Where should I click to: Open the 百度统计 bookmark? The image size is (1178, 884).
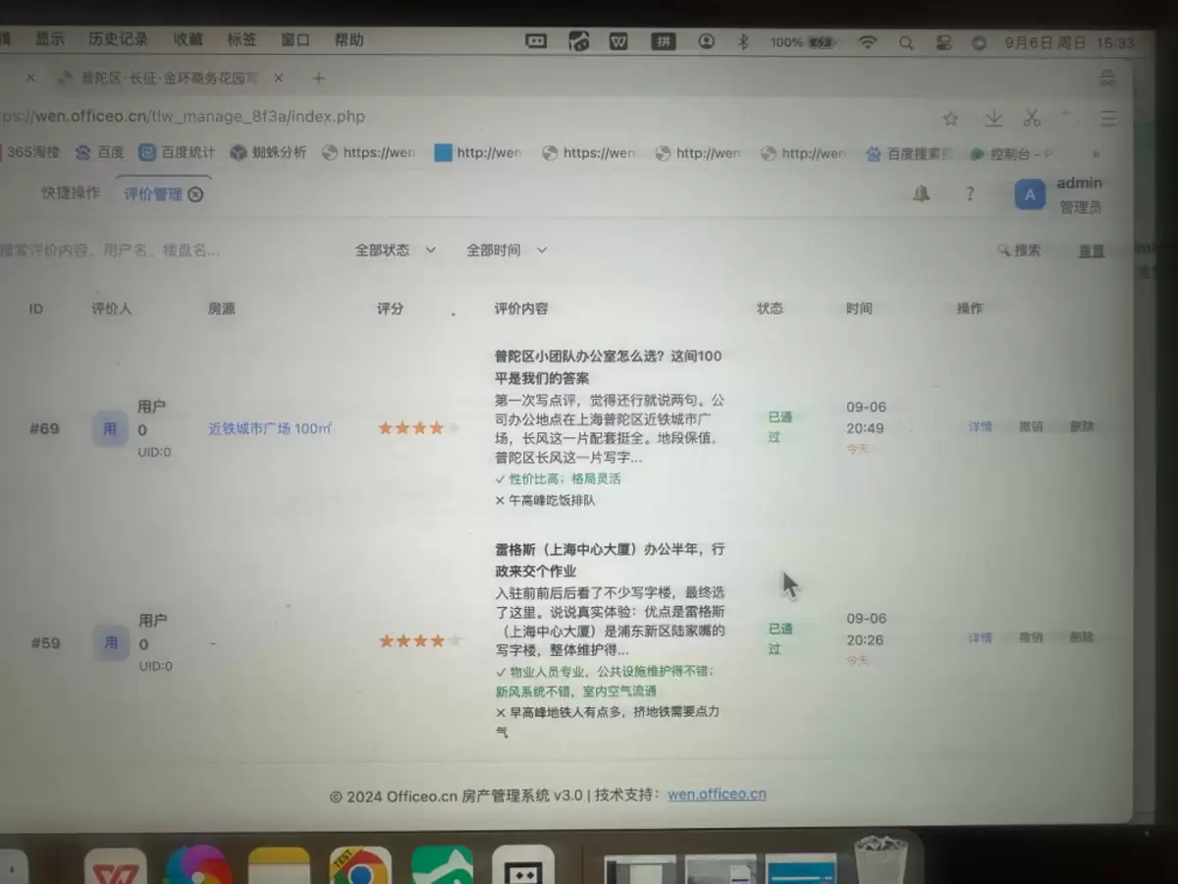click(x=177, y=152)
